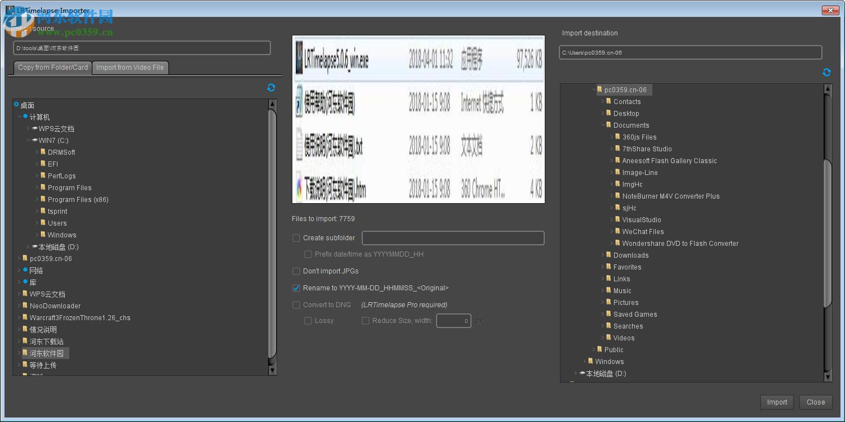
Task: Refresh the import destination folder tree
Action: coord(826,73)
